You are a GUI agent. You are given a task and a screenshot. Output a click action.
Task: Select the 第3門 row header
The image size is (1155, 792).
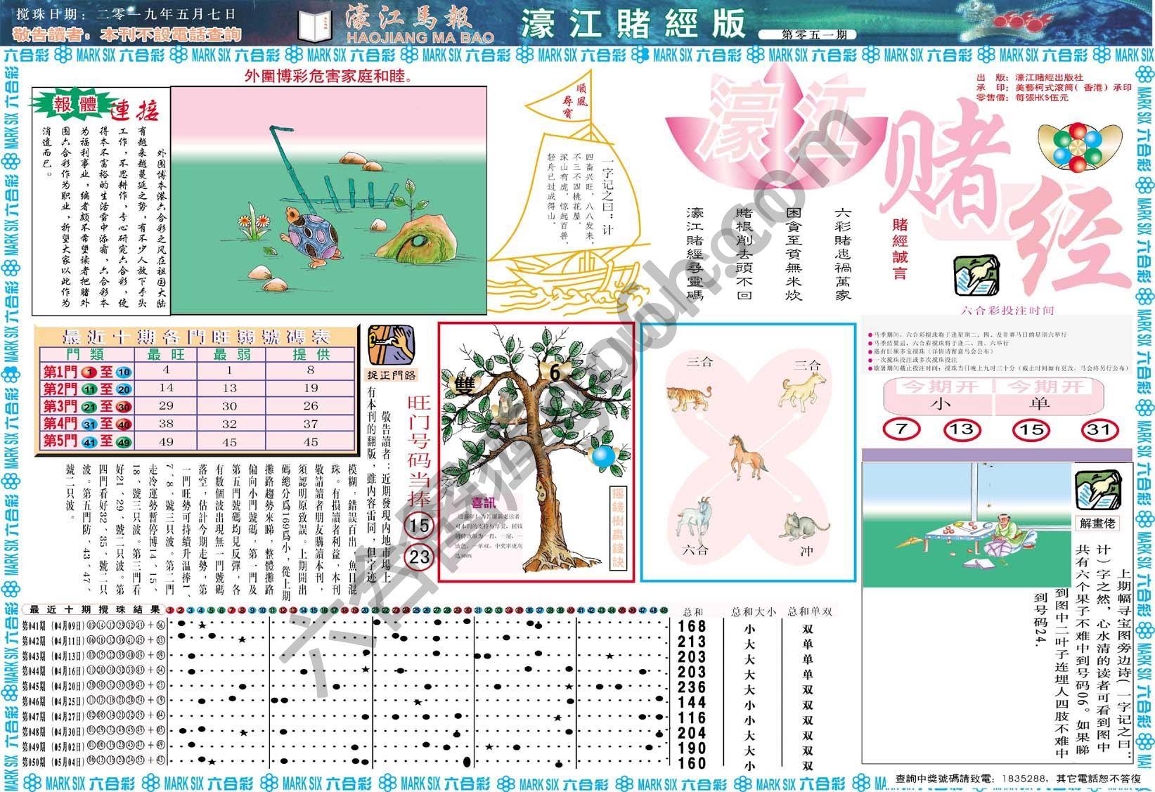87,406
